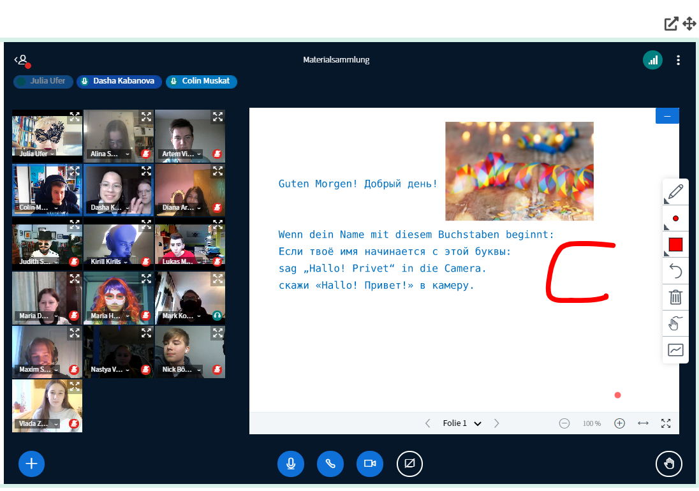This screenshot has width=699, height=491.
Task: Toggle screen sharing button
Action: 409,464
